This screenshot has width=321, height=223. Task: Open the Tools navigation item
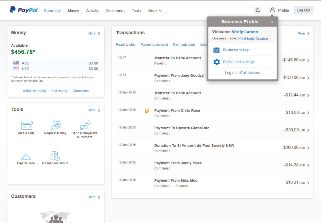tap(136, 11)
